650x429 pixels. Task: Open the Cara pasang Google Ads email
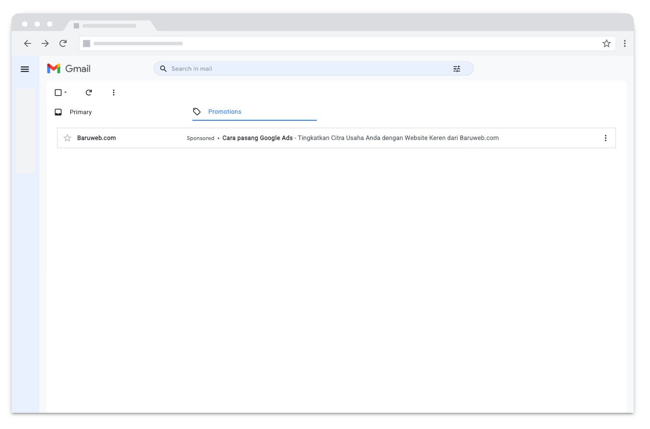point(360,138)
